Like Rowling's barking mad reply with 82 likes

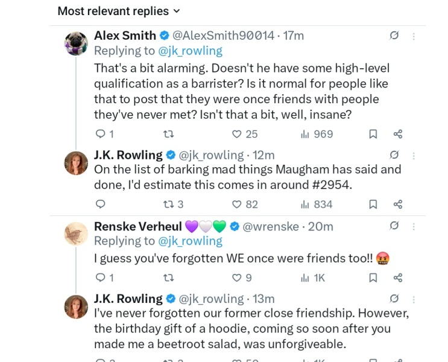pos(237,204)
